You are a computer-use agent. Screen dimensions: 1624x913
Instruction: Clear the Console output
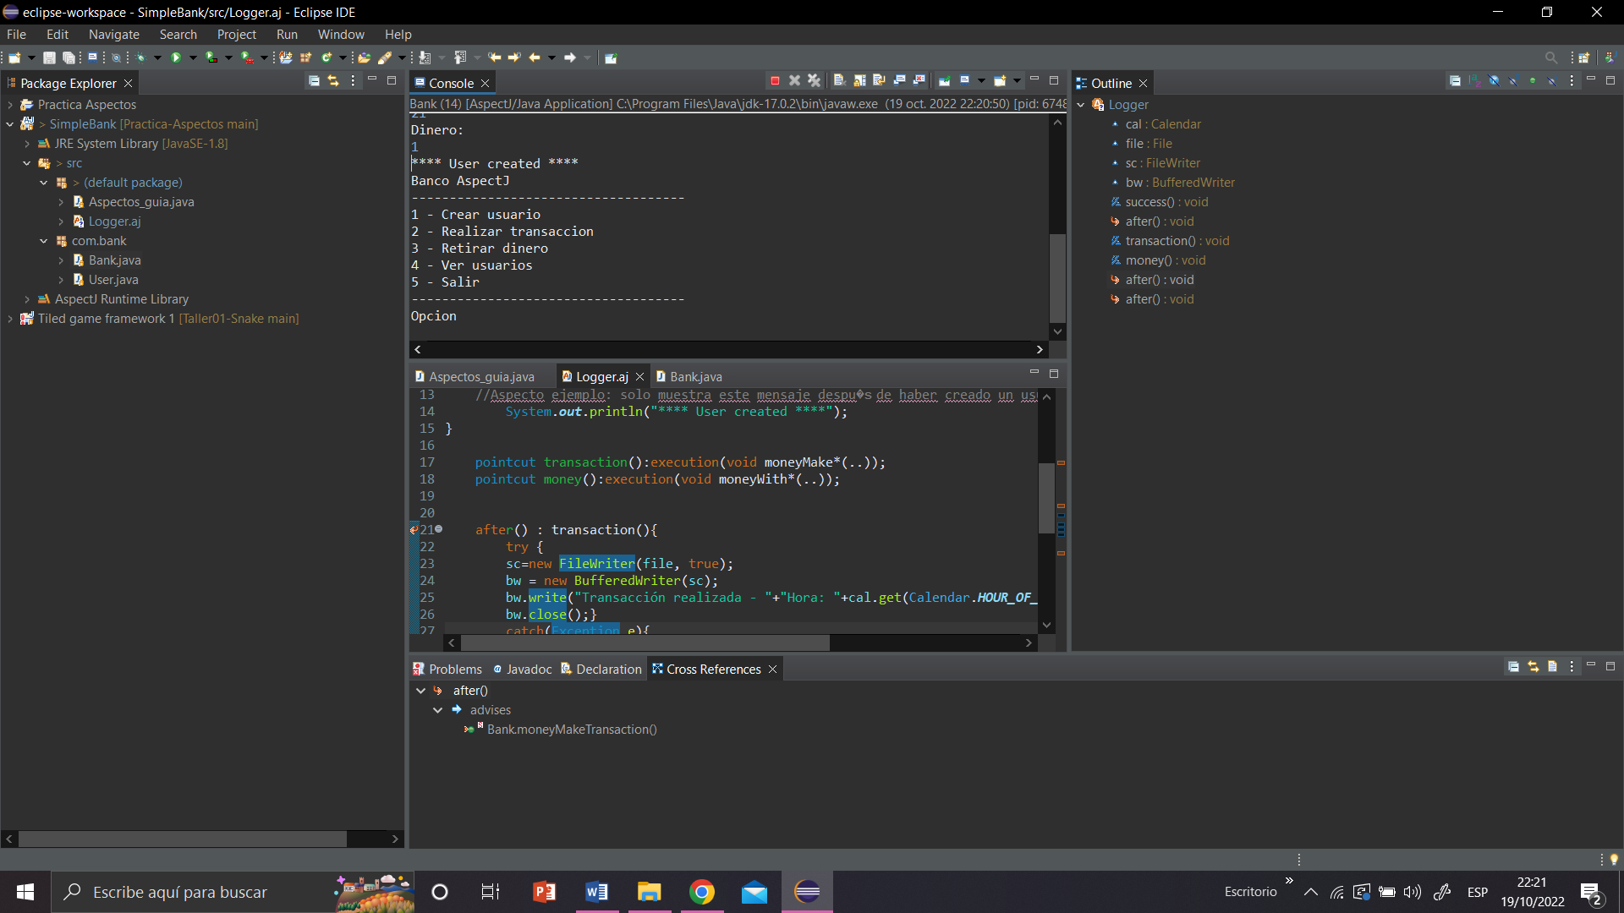click(x=838, y=80)
